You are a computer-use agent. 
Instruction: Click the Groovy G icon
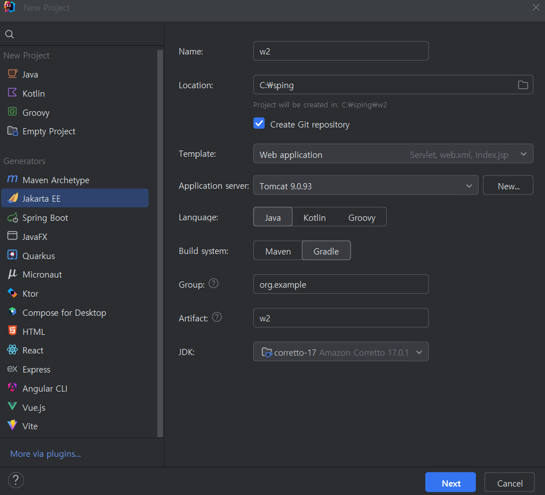tap(12, 112)
